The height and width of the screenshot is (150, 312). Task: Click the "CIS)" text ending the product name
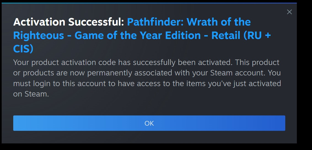[x=23, y=49]
